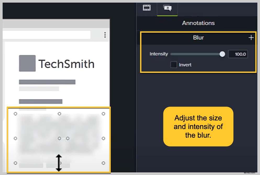260x175 pixels.
Task: Click the center handle of the blur annotation
Action: pyautogui.click(x=59, y=138)
